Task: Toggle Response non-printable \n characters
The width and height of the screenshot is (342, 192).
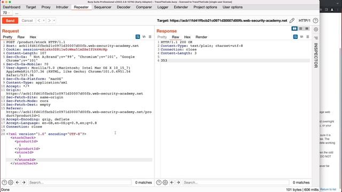Action: [x=301, y=37]
